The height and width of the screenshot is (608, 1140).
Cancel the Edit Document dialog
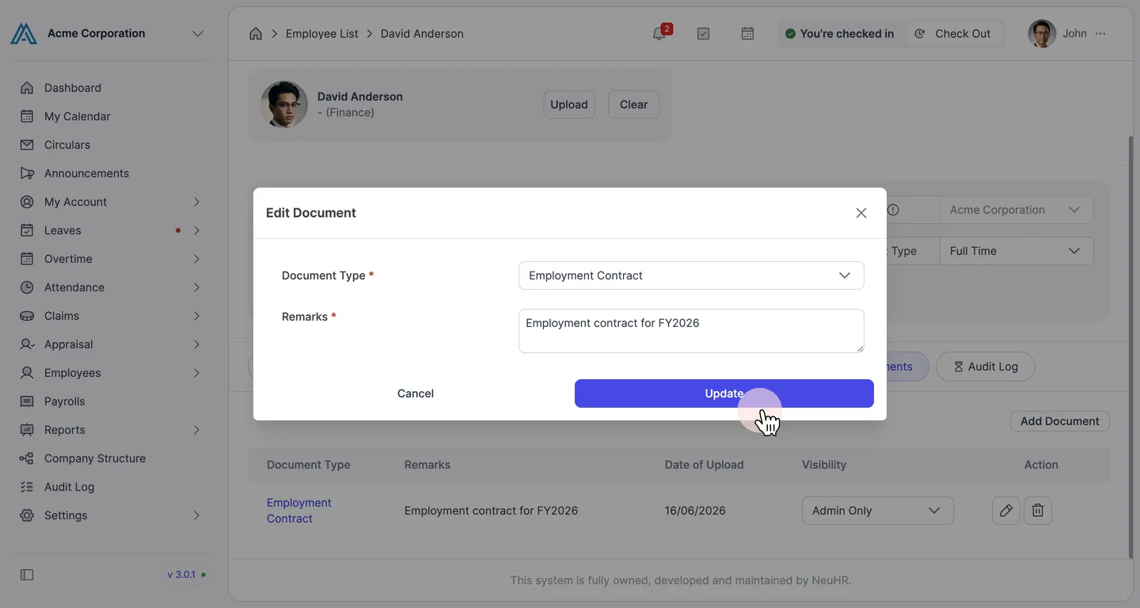[x=416, y=393]
